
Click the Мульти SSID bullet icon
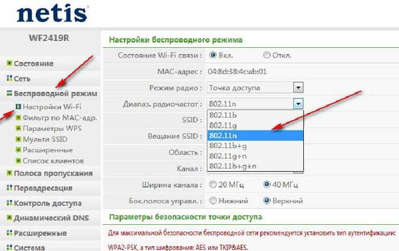(x=18, y=139)
